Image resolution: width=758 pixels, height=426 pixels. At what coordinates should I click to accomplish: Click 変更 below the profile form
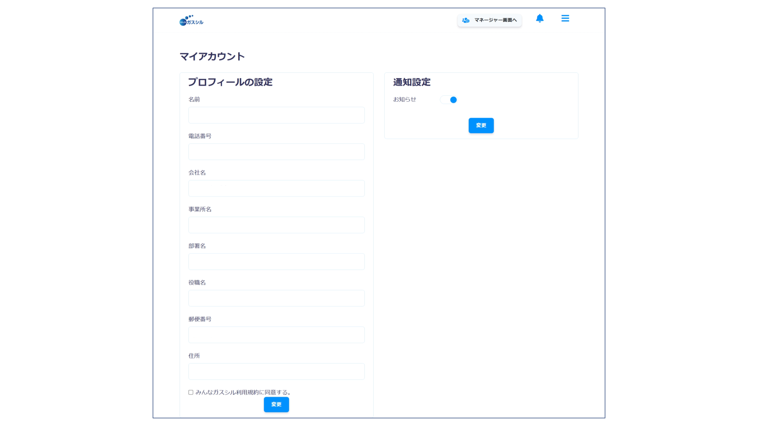[276, 404]
